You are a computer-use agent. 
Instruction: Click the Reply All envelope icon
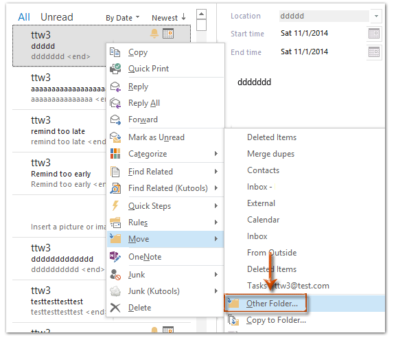pyautogui.click(x=115, y=103)
